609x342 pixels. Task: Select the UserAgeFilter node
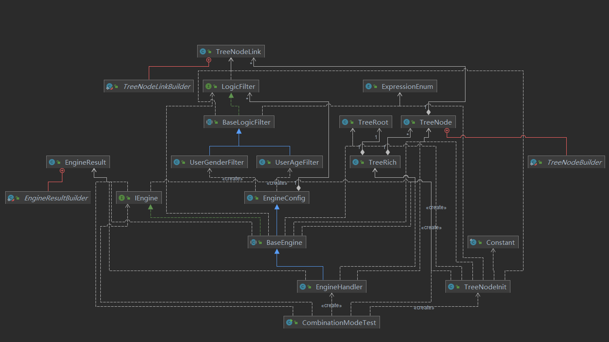click(290, 162)
